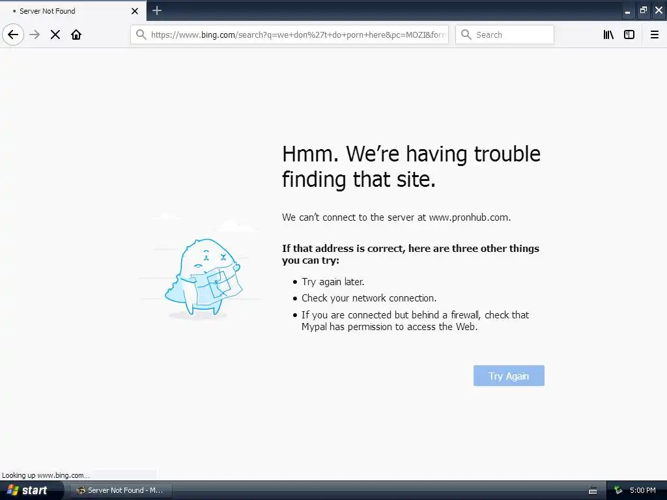Screen dimensions: 667x500
Task: Minimize the browser window
Action: (627, 11)
